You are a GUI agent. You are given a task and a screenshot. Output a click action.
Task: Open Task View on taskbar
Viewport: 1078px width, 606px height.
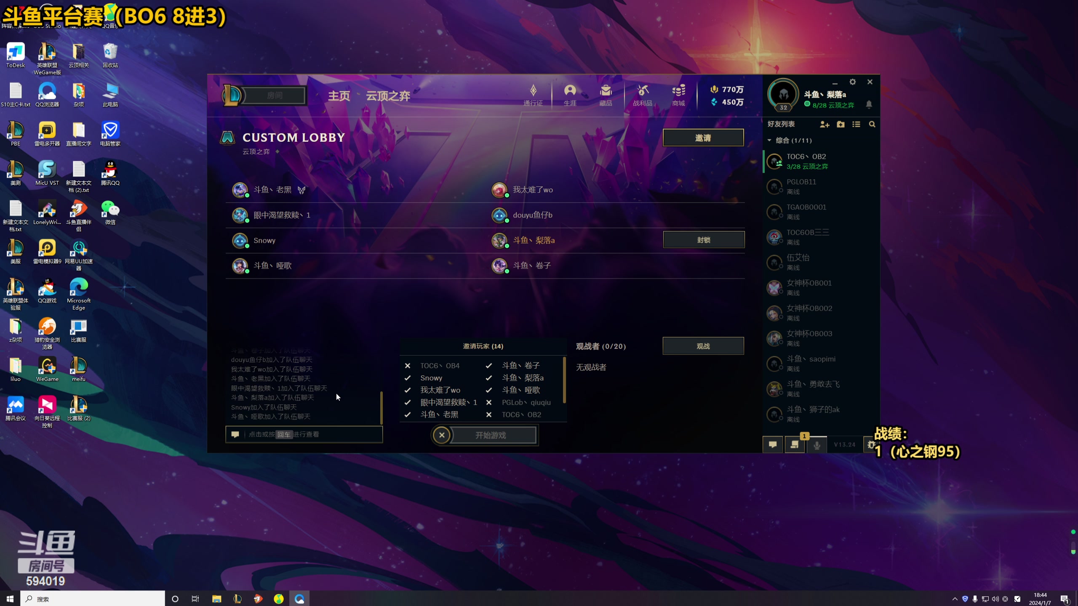click(195, 598)
